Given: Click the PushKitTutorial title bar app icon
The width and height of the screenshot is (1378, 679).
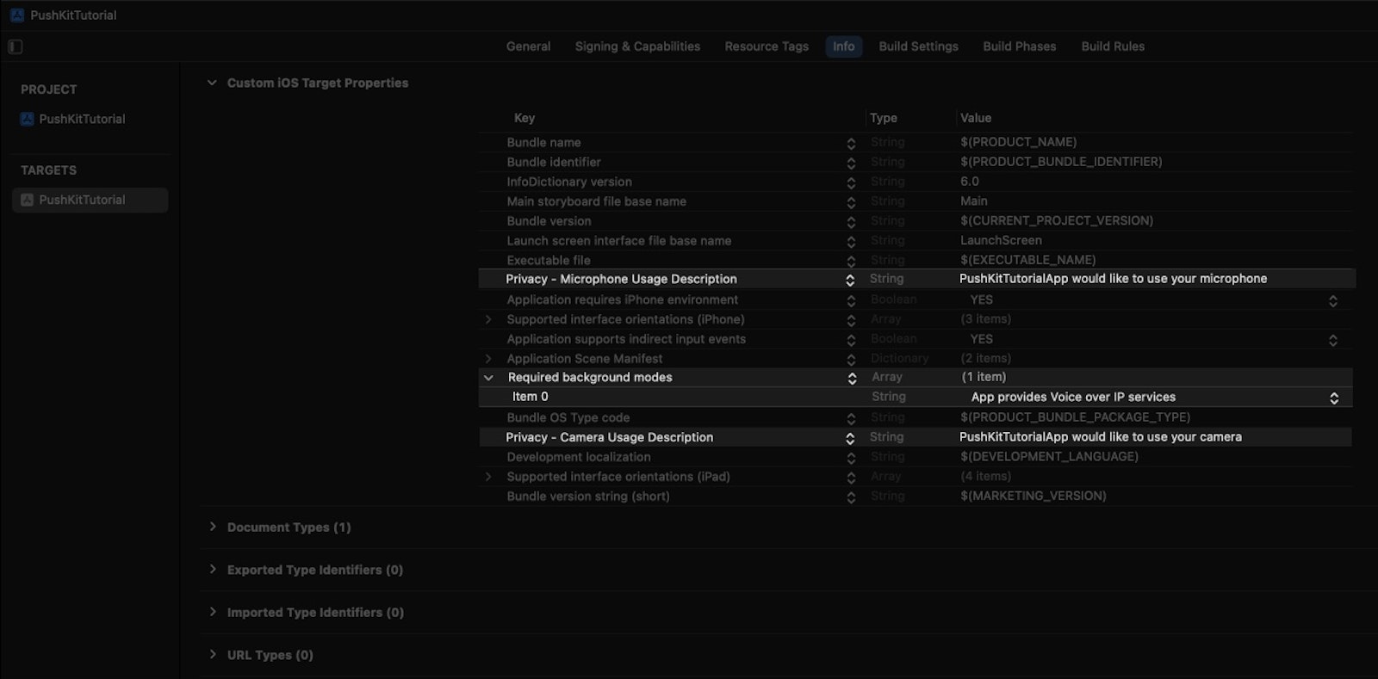Looking at the screenshot, I should pos(17,15).
